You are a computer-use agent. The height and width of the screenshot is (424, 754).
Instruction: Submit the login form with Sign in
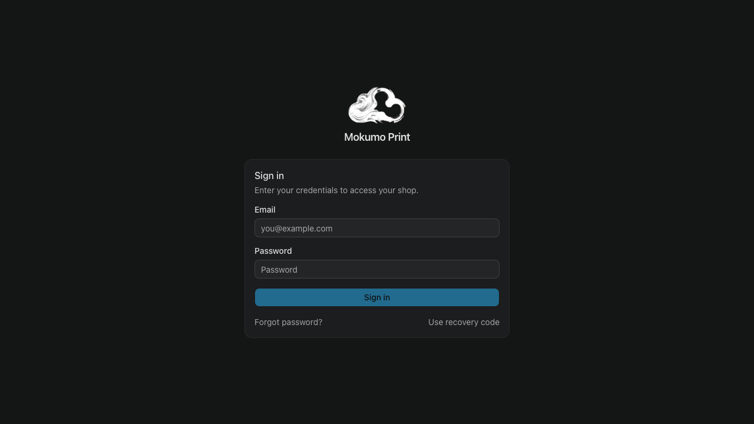click(377, 297)
